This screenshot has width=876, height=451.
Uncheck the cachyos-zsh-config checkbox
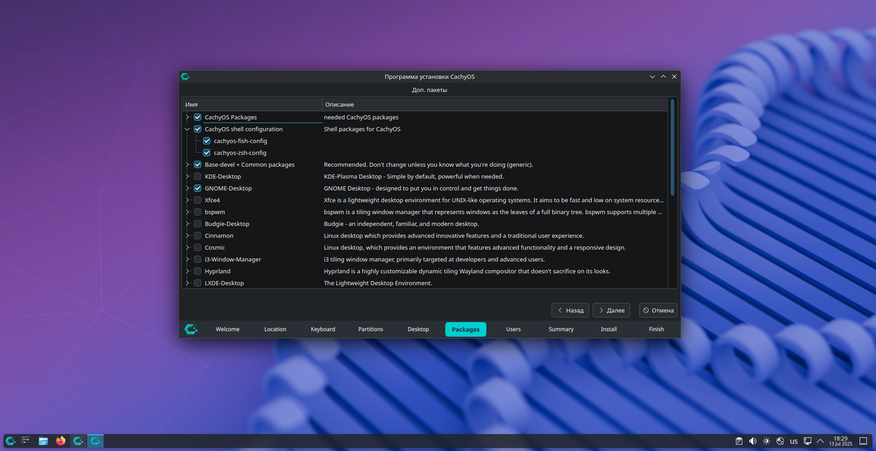207,153
